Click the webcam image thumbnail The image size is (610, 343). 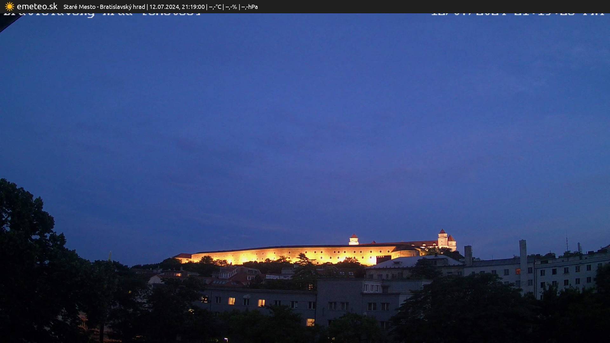pyautogui.click(x=305, y=178)
